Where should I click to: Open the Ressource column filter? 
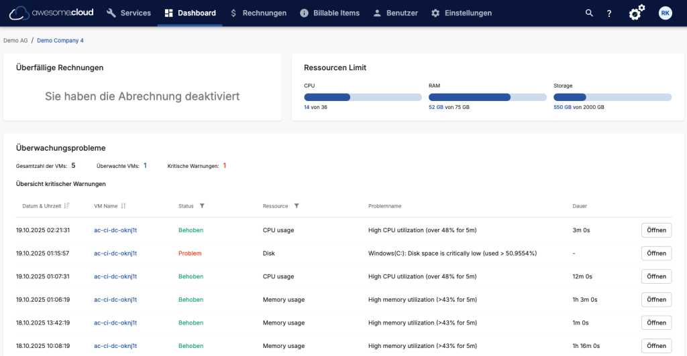click(297, 206)
